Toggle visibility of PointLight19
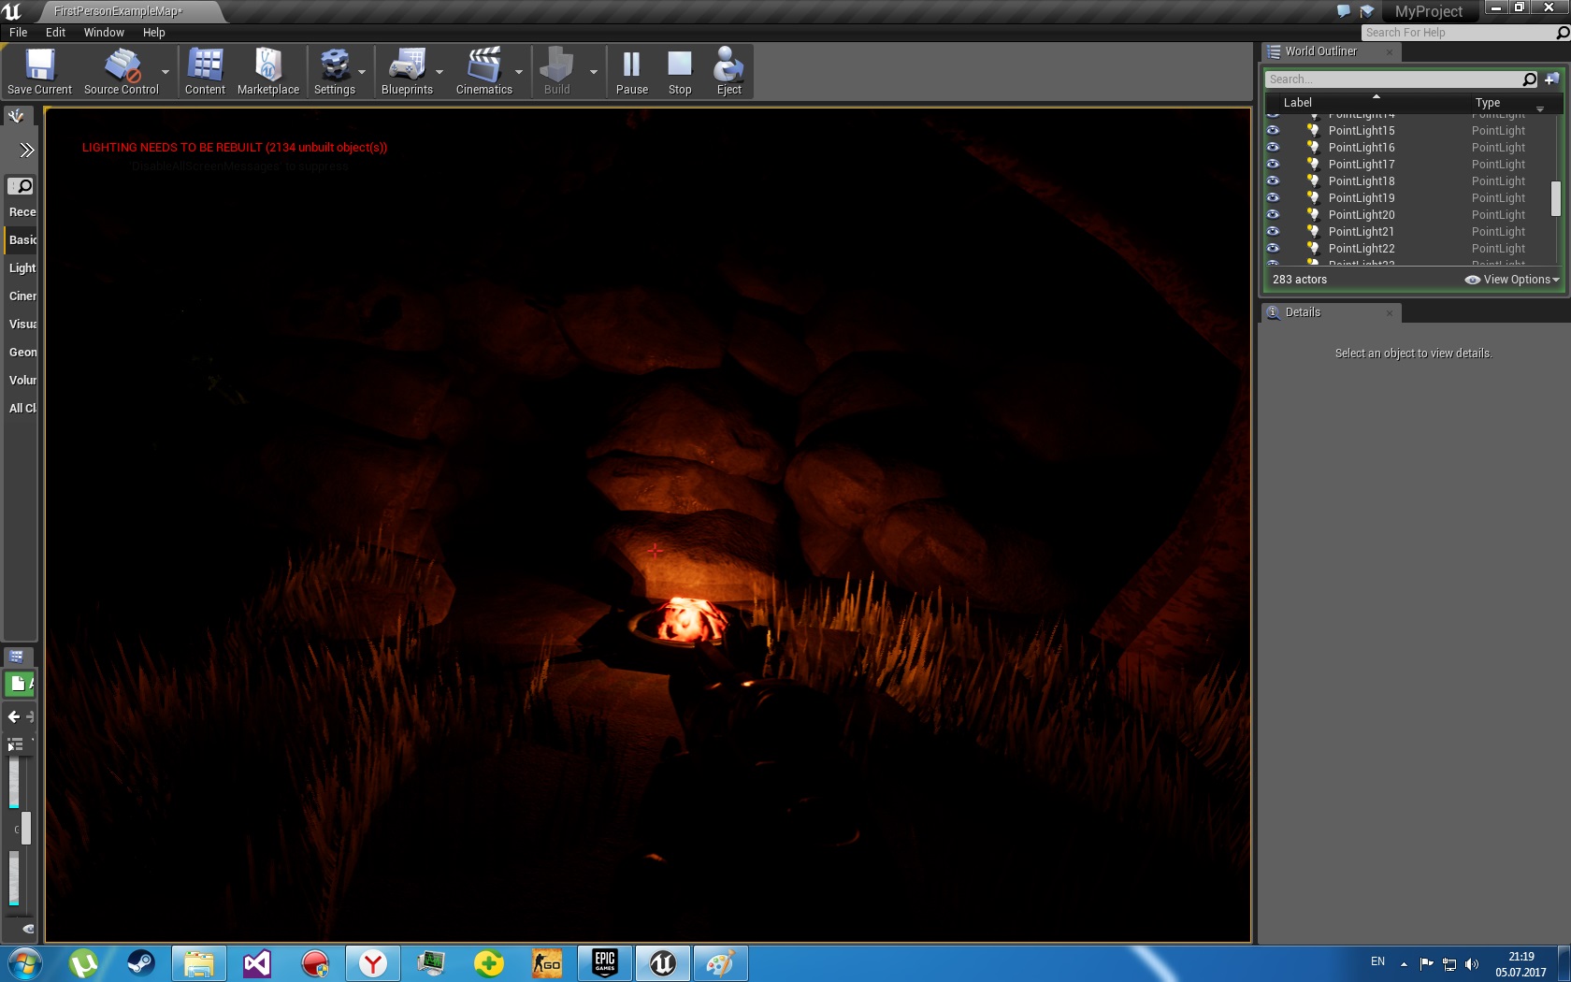The width and height of the screenshot is (1571, 982). point(1273,198)
